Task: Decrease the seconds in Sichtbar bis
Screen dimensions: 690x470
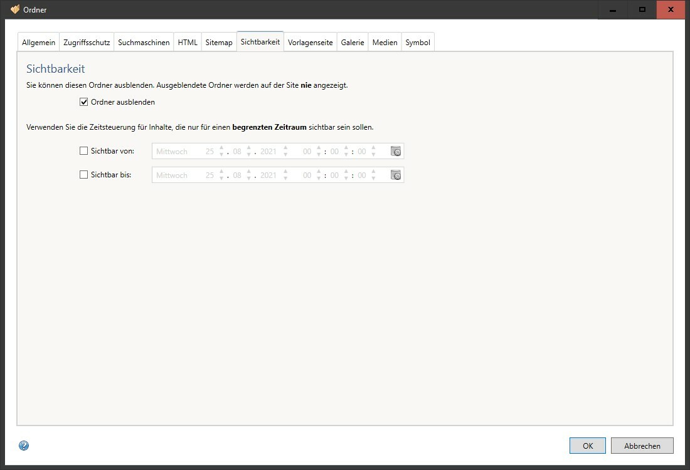Action: pyautogui.click(x=373, y=178)
